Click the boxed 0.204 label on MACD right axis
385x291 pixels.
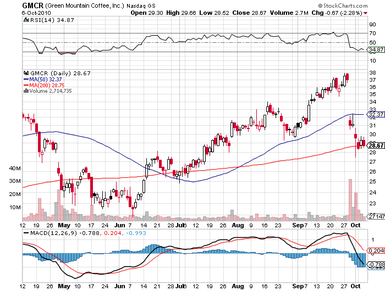pyautogui.click(x=376, y=250)
